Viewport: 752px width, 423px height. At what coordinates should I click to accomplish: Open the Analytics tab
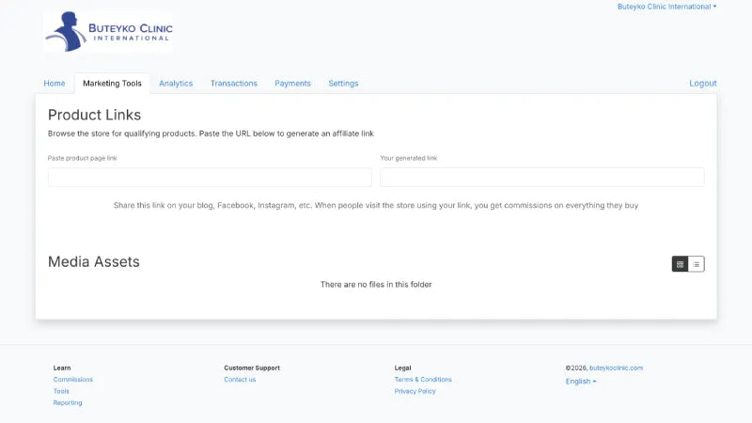[176, 84]
